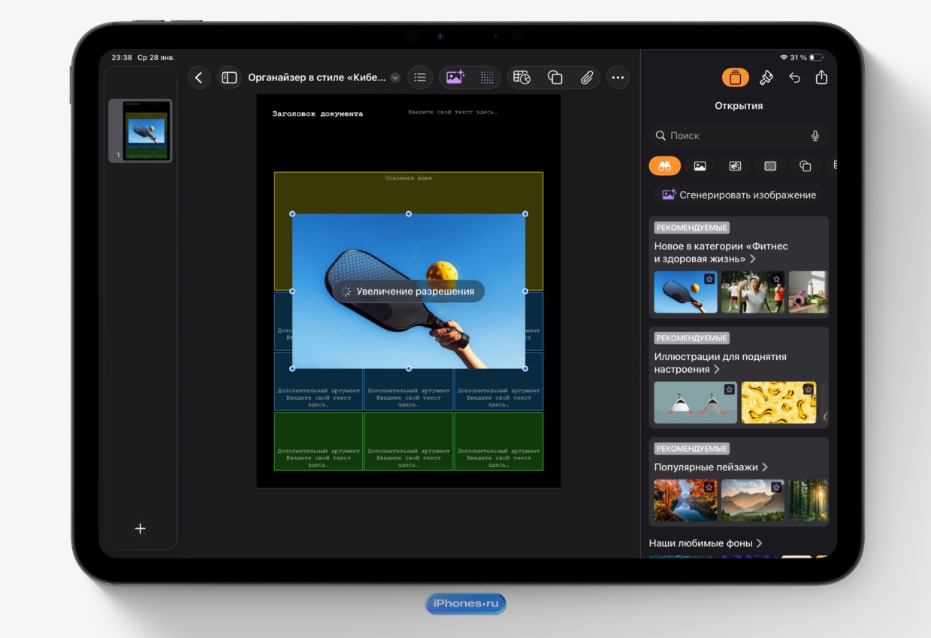Tap the back chevron in the toolbar
This screenshot has height=638, width=931.
[199, 77]
